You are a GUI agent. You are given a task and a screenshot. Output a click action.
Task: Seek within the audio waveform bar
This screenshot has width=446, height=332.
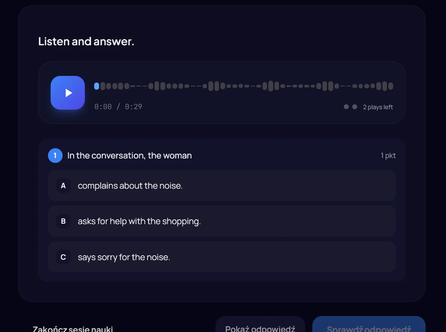243,86
